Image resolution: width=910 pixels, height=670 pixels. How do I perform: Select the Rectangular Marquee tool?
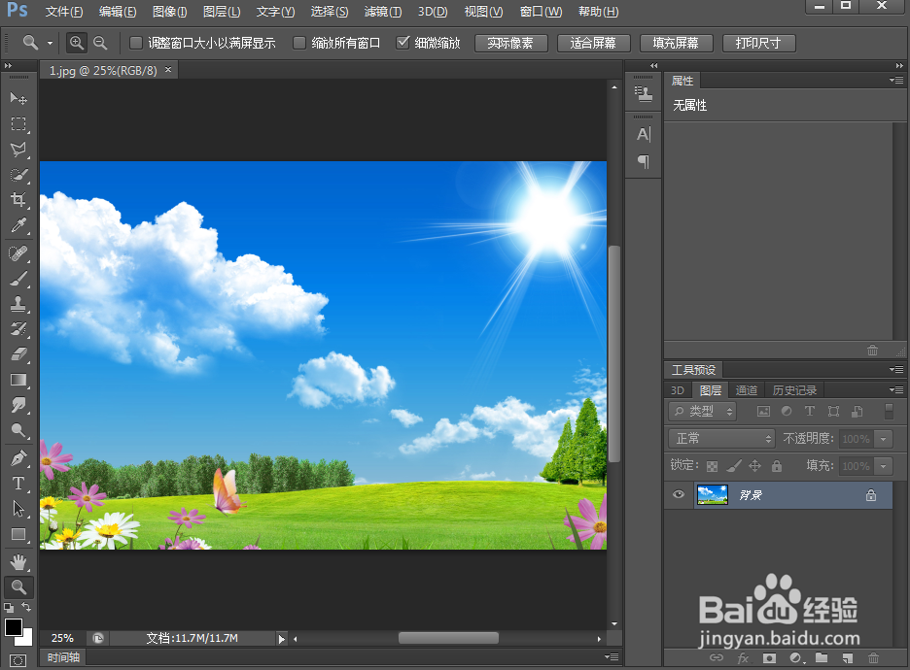pos(18,123)
